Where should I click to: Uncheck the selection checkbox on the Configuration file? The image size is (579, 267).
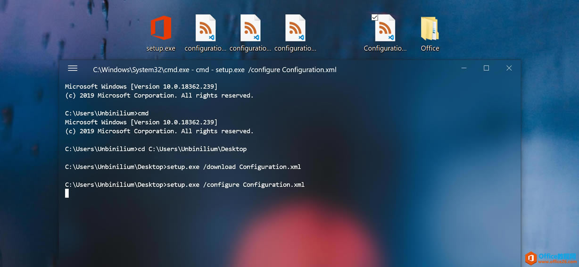[374, 17]
